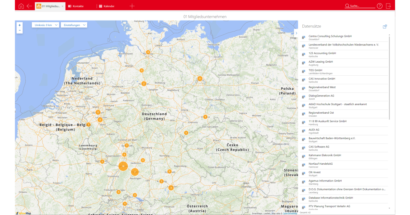Screen dimensions: 410x215
Task: Click the large Stuttgart cluster marker
Action: click(135, 172)
